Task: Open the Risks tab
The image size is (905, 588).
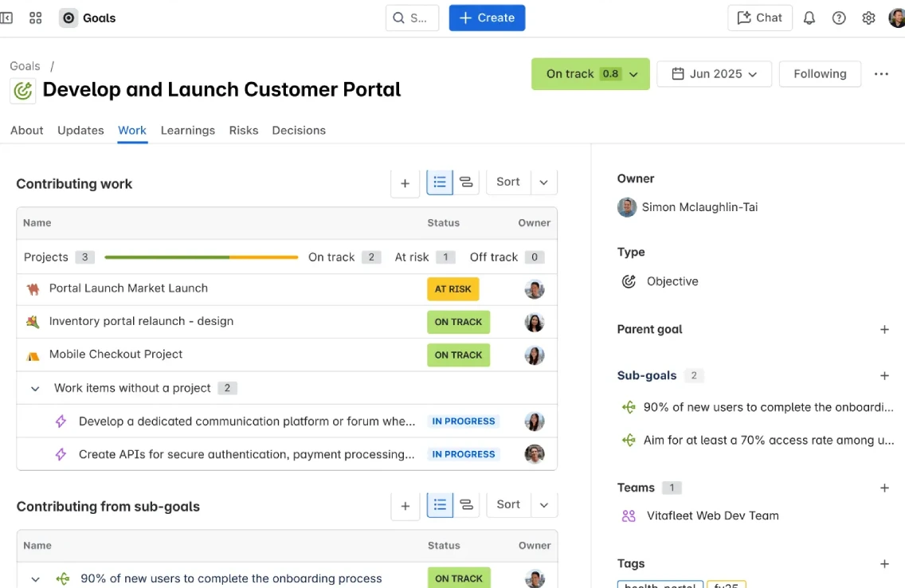Action: (x=244, y=131)
